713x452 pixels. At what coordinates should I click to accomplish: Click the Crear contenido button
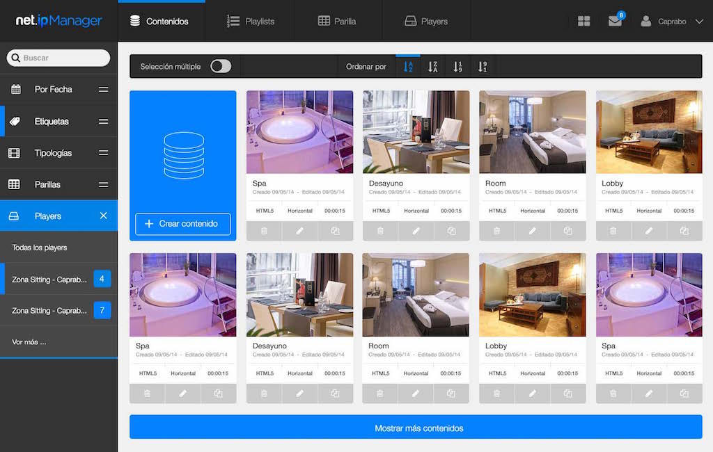182,224
